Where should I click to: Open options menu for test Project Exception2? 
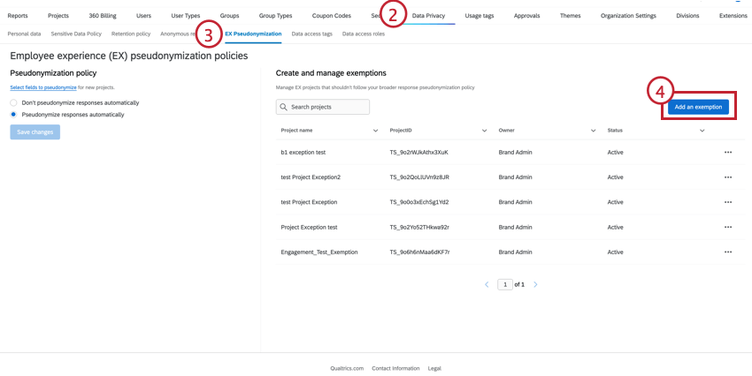pyautogui.click(x=728, y=177)
